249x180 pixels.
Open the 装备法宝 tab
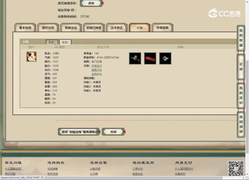71,28
